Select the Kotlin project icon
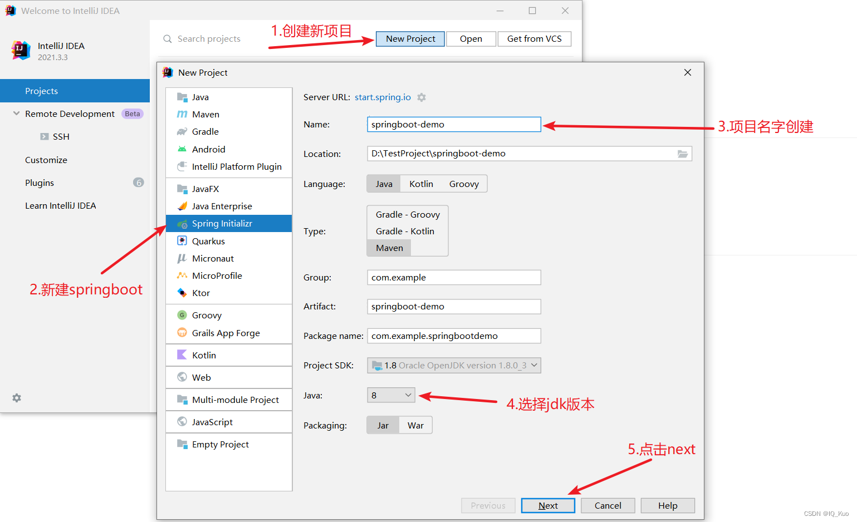Screen dimensions: 857x522 [182, 355]
